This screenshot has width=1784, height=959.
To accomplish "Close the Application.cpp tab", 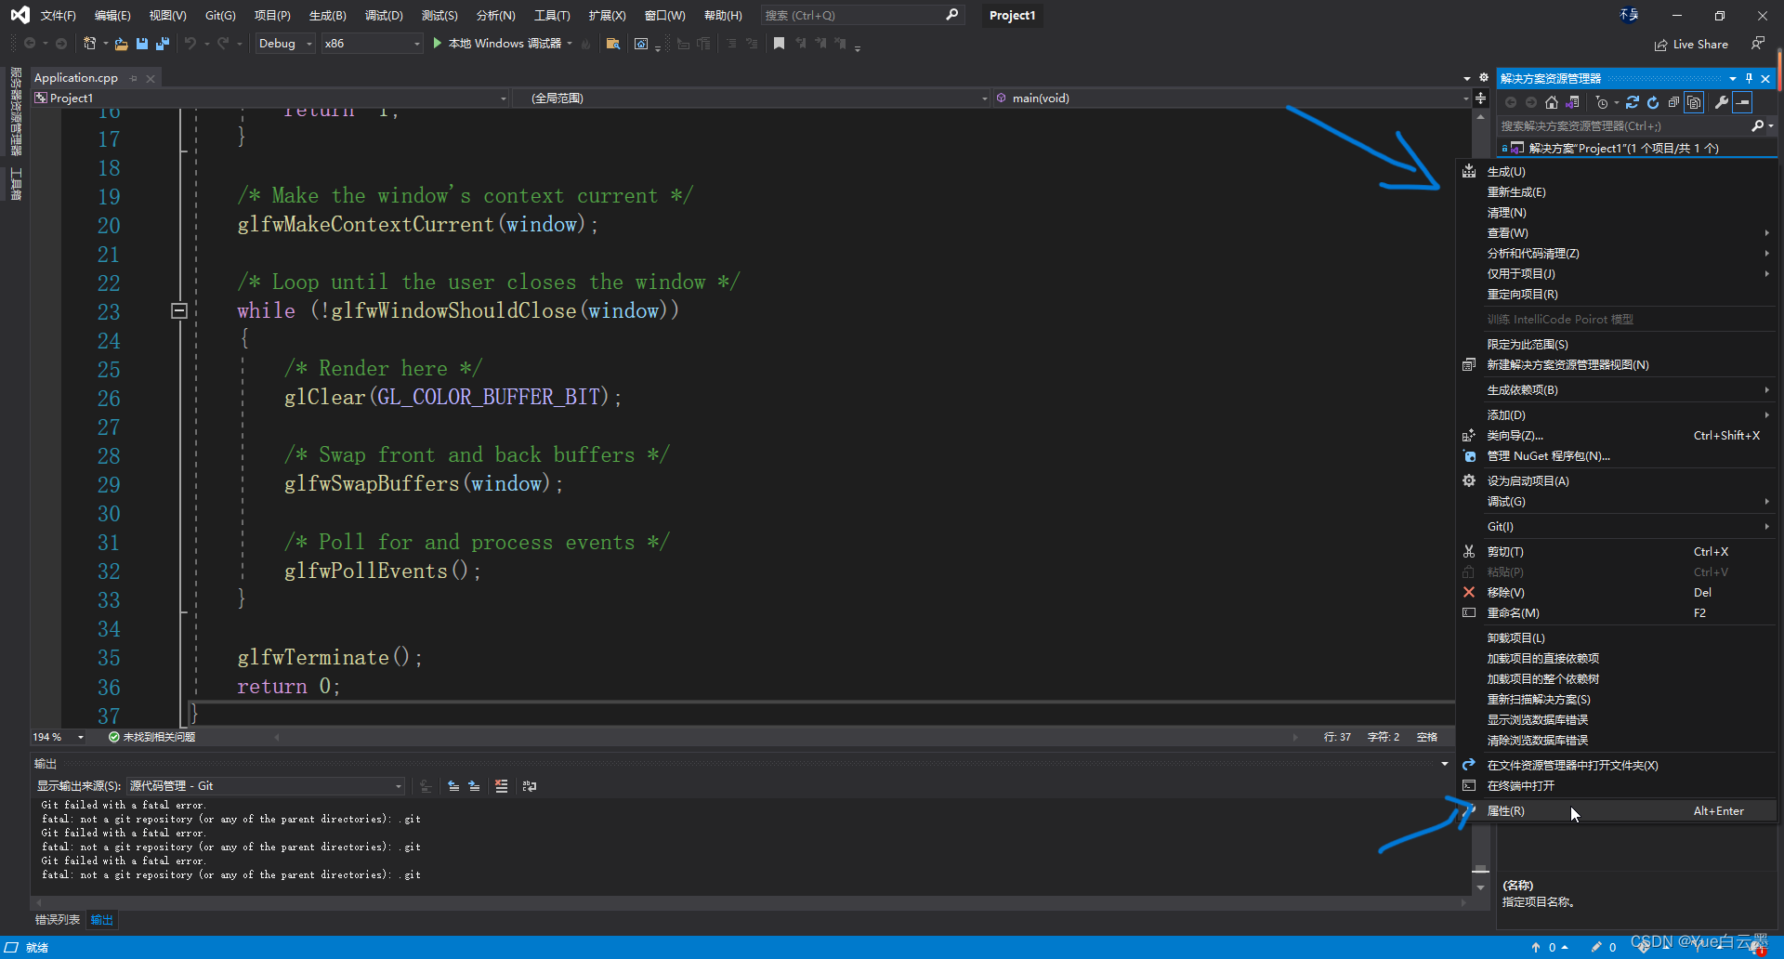I will (x=151, y=79).
